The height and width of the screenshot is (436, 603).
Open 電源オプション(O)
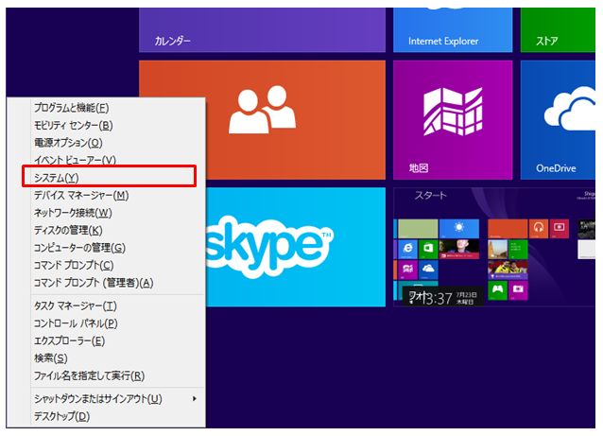tap(67, 143)
